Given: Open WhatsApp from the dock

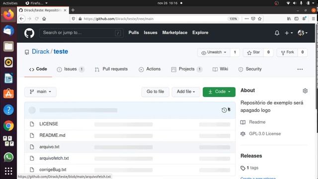Looking at the screenshot, I should [8, 157].
